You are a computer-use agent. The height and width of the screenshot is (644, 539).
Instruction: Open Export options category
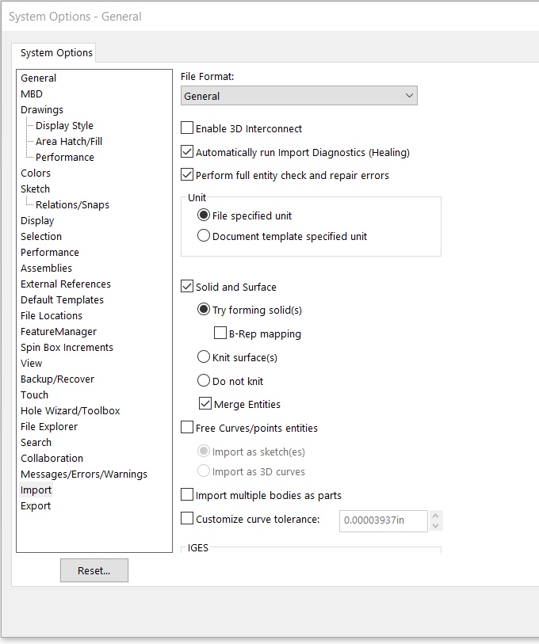tap(36, 506)
